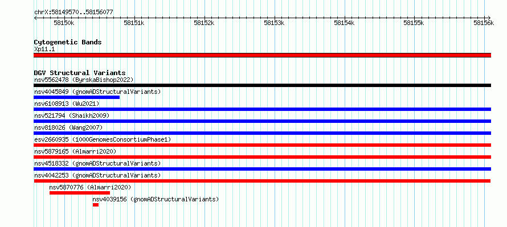Click the red Xp11.1 cytogenetic band bar
The width and height of the screenshot is (507, 227).
(x=262, y=55)
